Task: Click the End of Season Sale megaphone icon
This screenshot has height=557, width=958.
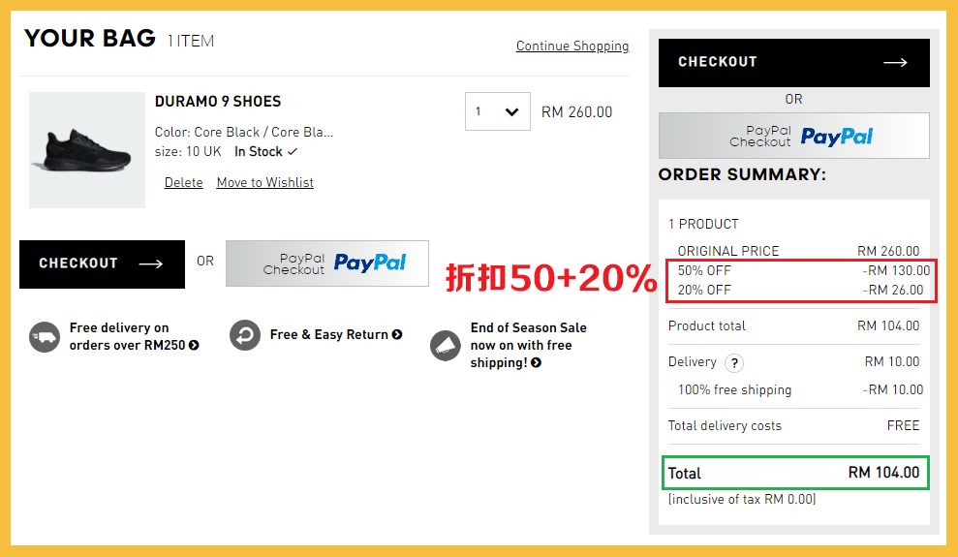Action: click(446, 345)
